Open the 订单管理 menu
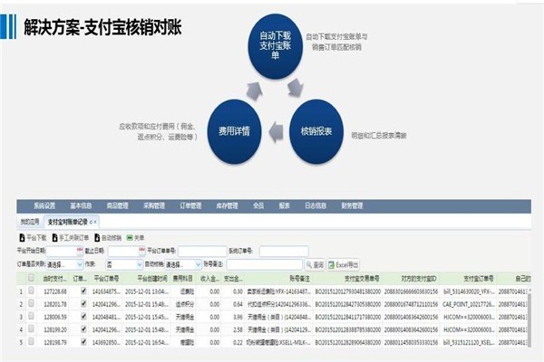 (x=190, y=205)
